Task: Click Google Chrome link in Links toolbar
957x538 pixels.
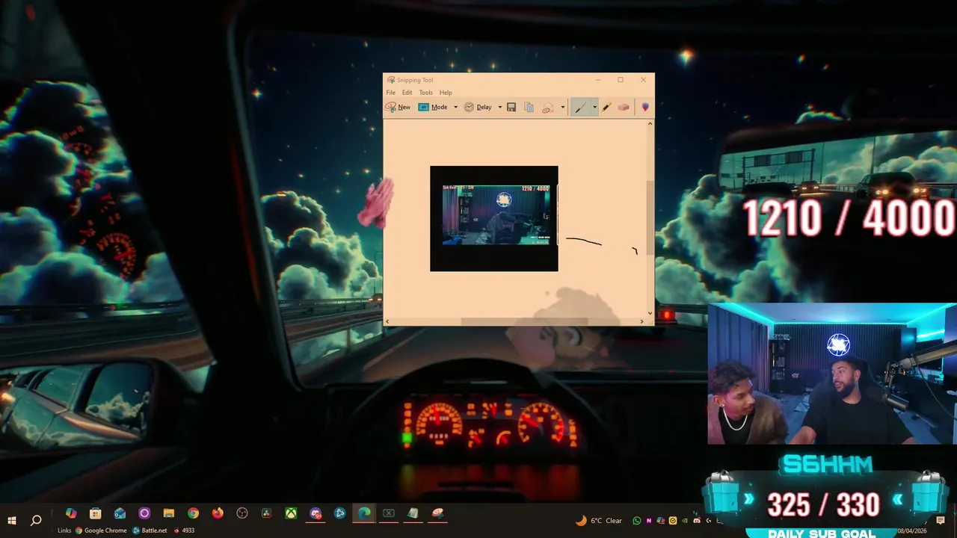Action: point(101,531)
